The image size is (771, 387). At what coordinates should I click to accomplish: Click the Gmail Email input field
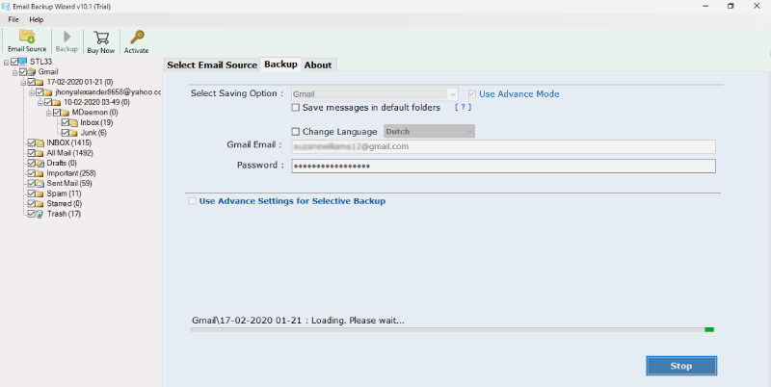pos(503,146)
